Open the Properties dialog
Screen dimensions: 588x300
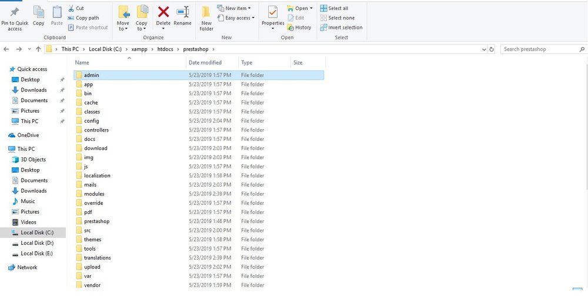coord(273,18)
